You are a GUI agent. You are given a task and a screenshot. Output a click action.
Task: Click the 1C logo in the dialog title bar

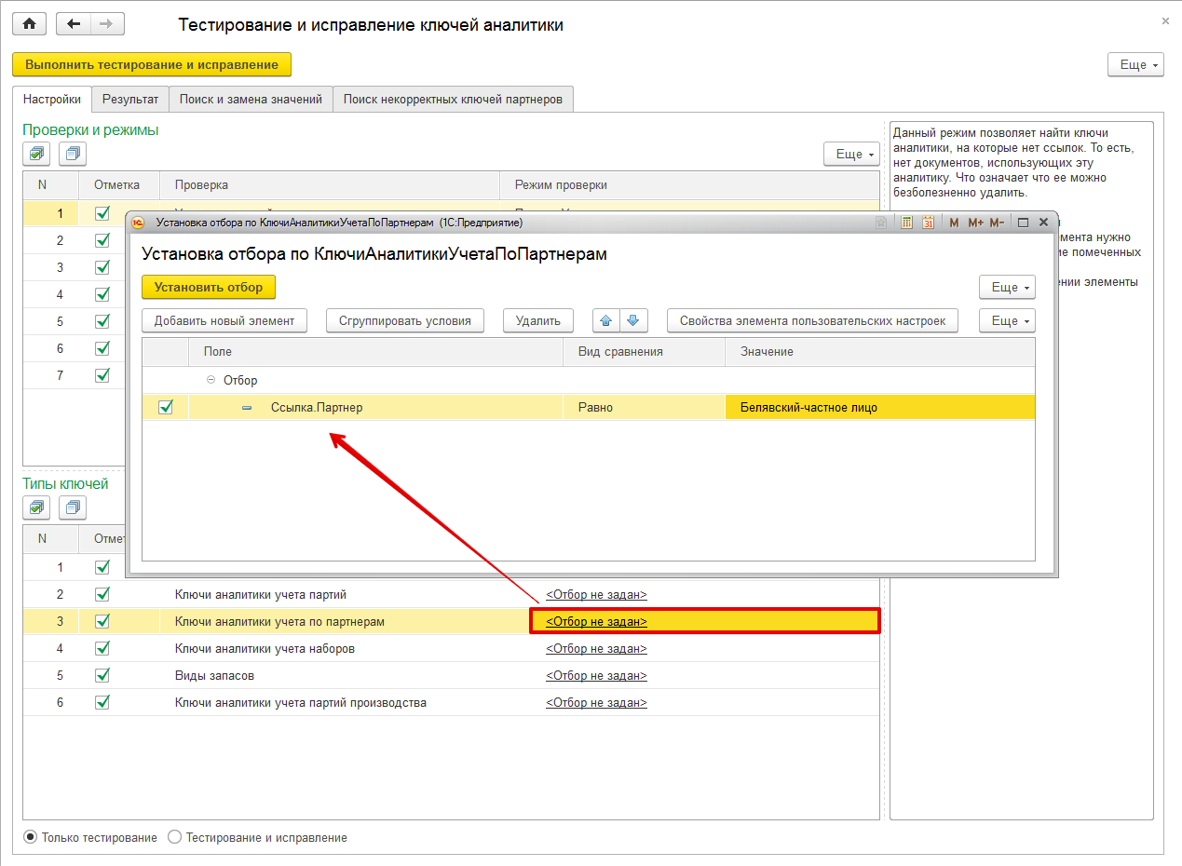coord(139,223)
